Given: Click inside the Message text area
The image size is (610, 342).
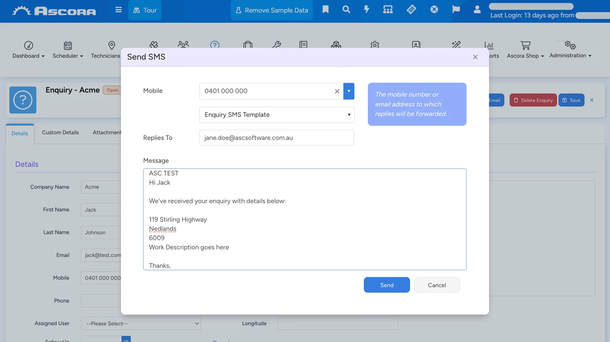Looking at the screenshot, I should (305, 219).
